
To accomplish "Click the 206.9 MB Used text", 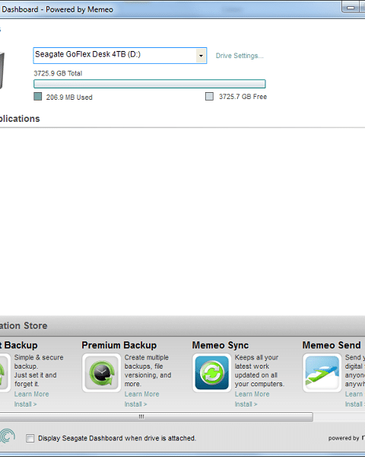I will click(x=69, y=97).
